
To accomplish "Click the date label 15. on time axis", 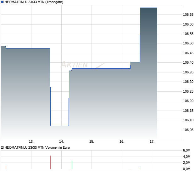I will [x=92, y=142].
